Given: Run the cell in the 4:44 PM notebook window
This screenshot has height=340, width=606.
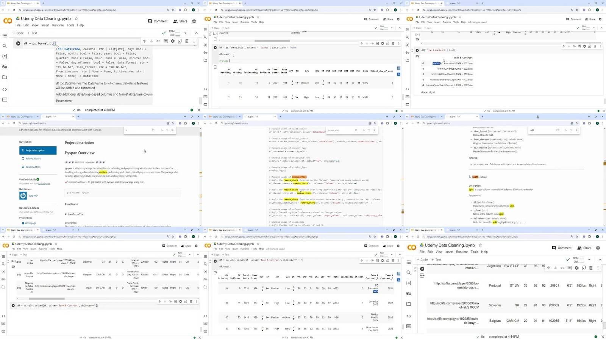Looking at the screenshot, I should click(x=422, y=269).
